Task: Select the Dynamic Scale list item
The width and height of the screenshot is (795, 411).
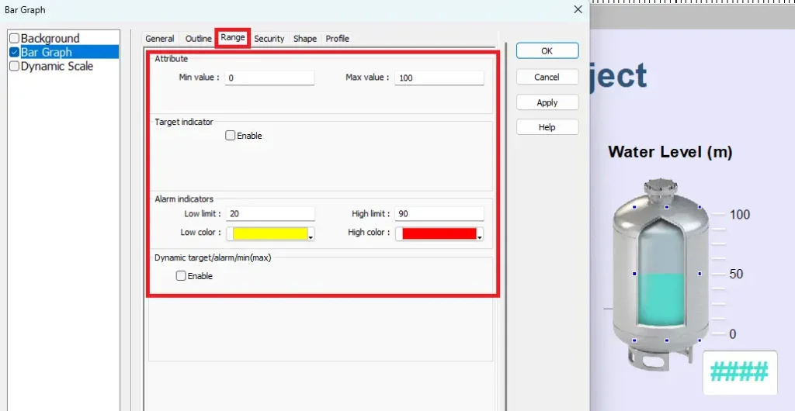Action: point(57,67)
